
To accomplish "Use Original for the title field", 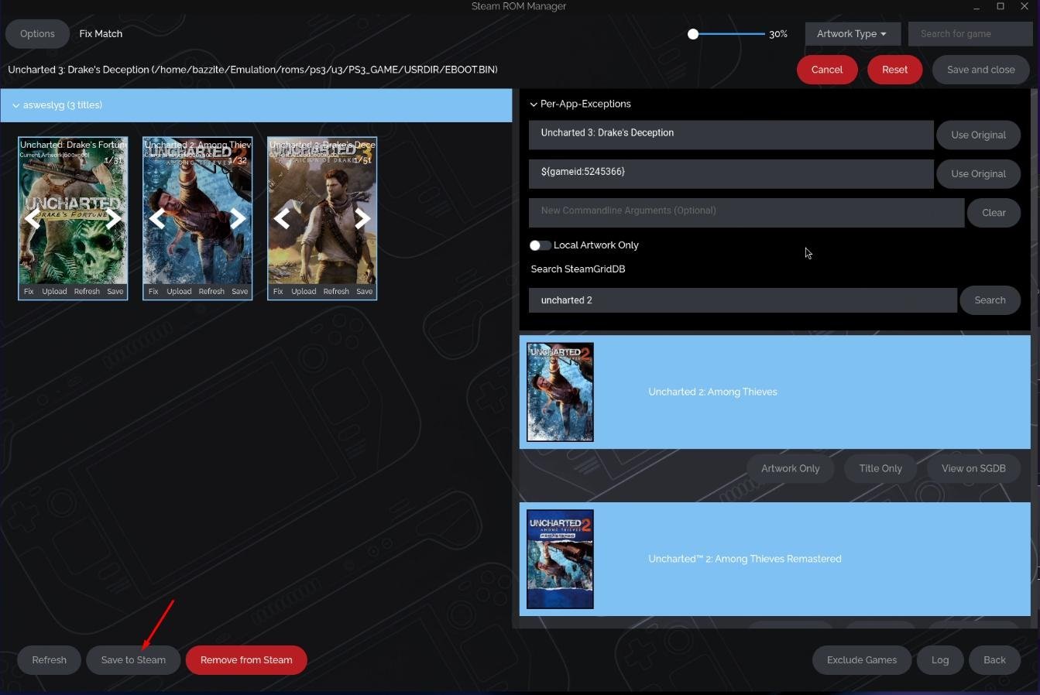I will tap(978, 135).
